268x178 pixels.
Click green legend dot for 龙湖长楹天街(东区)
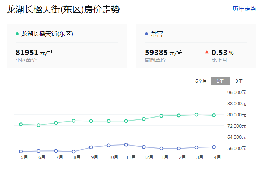[17, 34]
